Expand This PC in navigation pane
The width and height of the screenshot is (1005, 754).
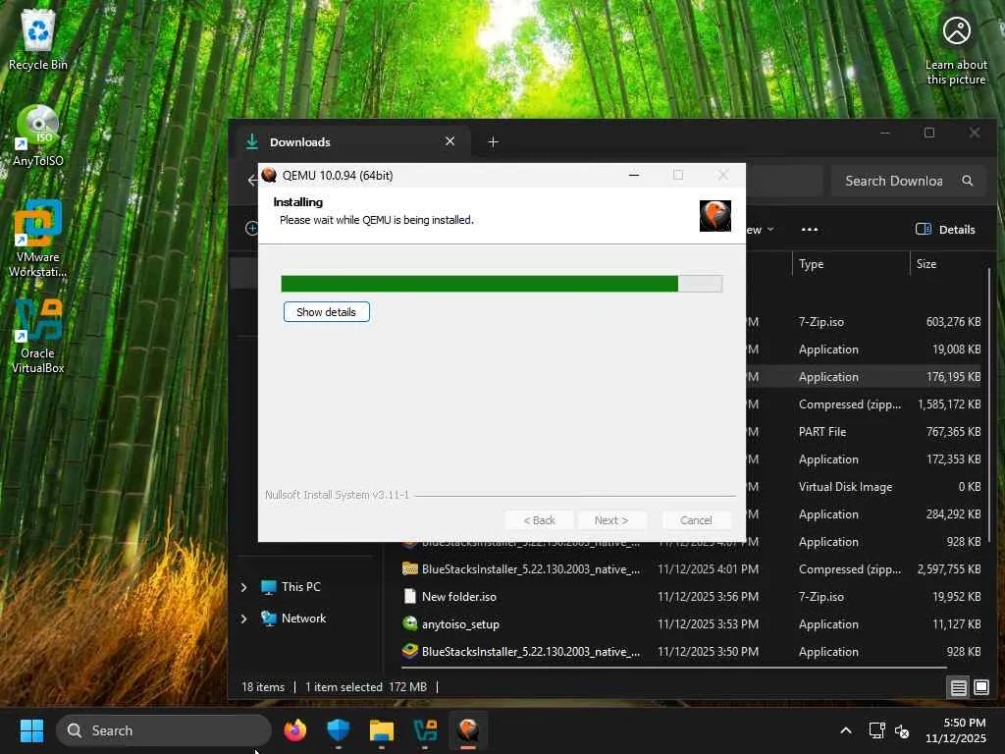tap(243, 587)
